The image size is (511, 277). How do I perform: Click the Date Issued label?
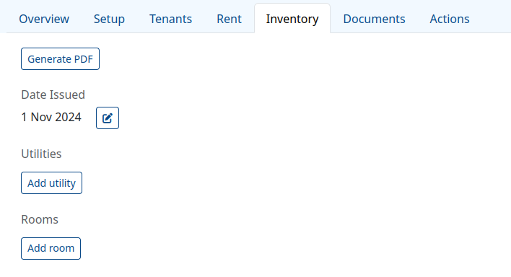point(53,94)
